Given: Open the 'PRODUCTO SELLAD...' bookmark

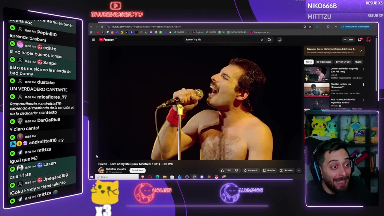Looking at the screenshot, I should point(237,32).
